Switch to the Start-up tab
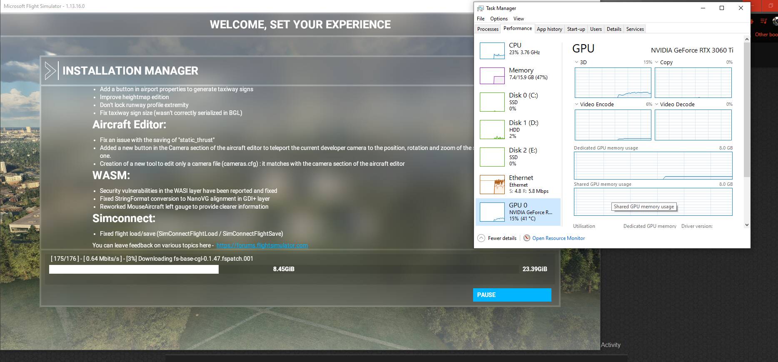The height and width of the screenshot is (362, 778). (x=576, y=29)
